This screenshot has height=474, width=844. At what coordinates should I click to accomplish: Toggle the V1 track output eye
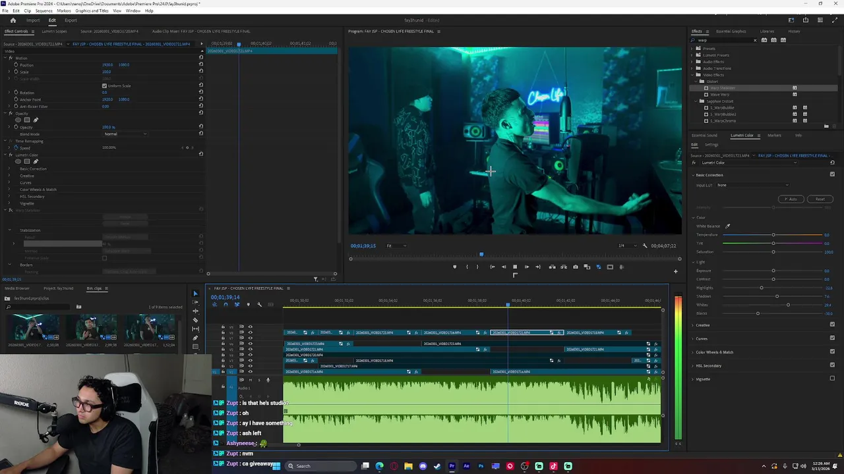tap(250, 372)
